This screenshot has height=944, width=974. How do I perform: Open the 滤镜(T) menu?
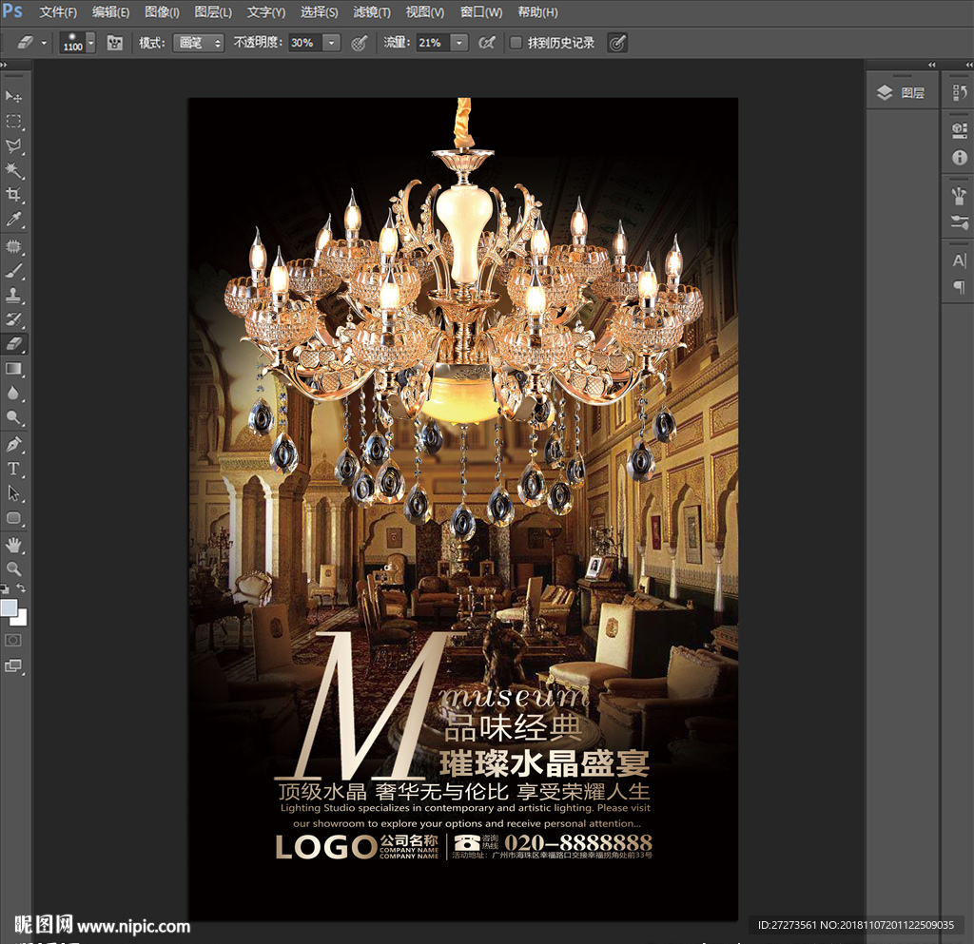371,12
